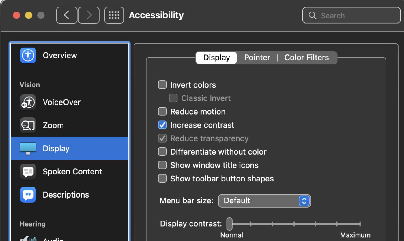Go forward with the right chevron button
This screenshot has height=241, width=404.
(x=89, y=15)
